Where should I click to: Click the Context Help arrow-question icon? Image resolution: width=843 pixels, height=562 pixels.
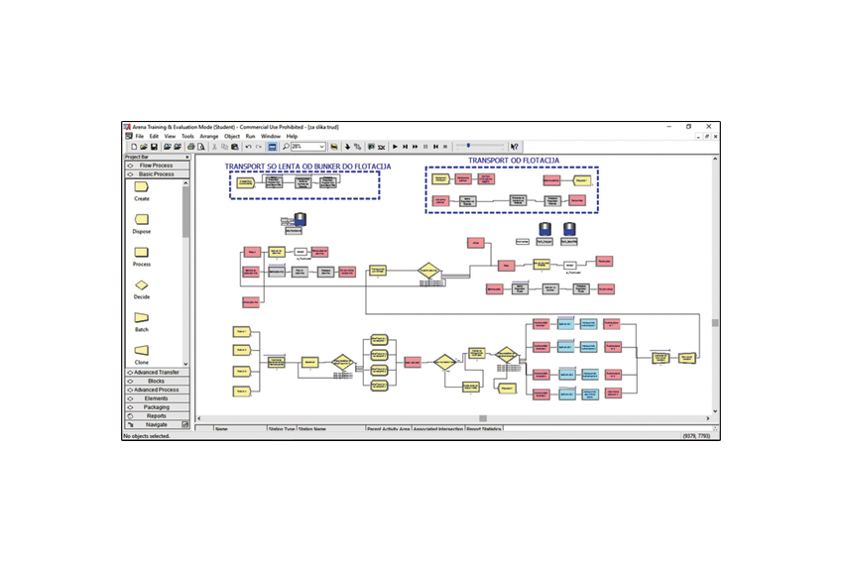[x=515, y=146]
